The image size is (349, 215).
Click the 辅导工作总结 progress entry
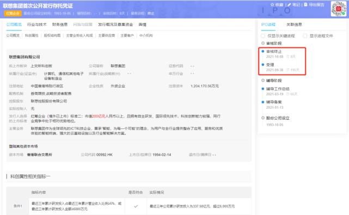pos(278,89)
